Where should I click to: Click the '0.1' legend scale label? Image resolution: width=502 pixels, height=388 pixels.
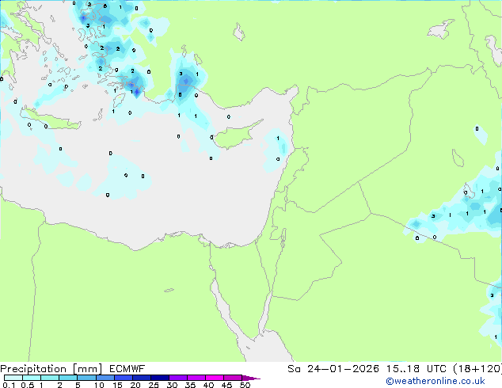pos(9,385)
